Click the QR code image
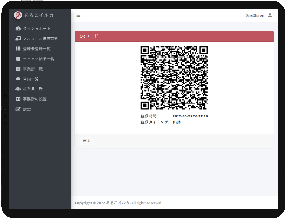 click(x=174, y=77)
